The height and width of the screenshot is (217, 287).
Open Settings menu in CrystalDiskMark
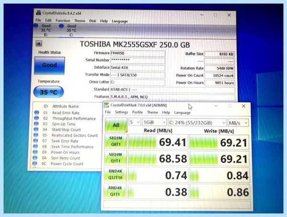click(x=121, y=112)
